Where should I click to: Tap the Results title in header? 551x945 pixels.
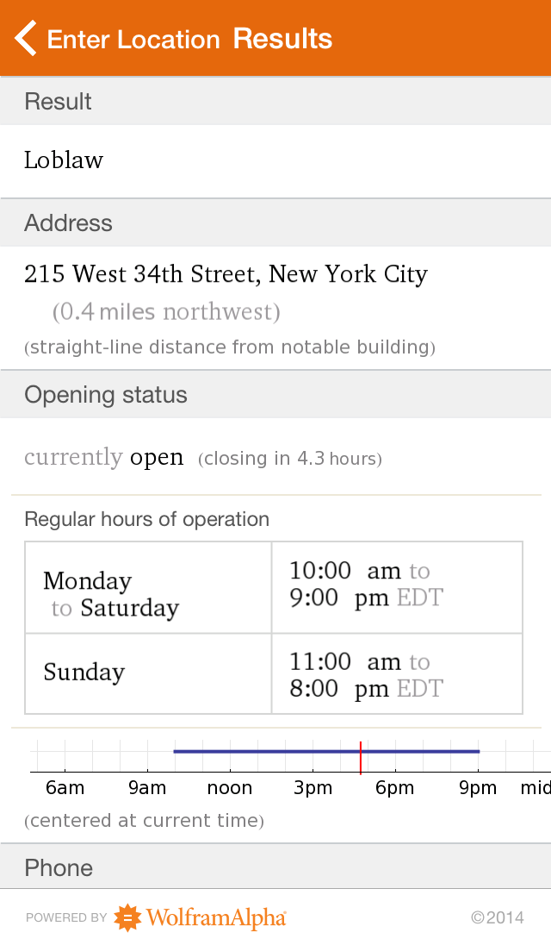[x=282, y=39]
